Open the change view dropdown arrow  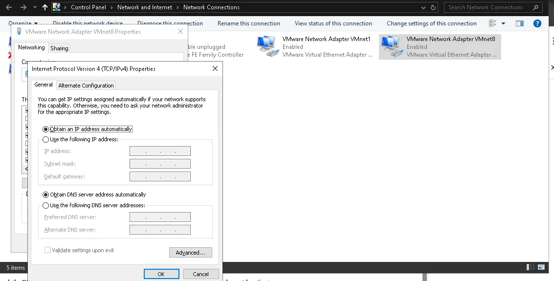[502, 23]
